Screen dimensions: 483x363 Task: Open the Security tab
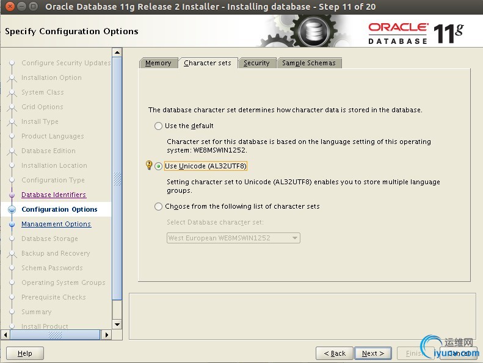coord(256,63)
